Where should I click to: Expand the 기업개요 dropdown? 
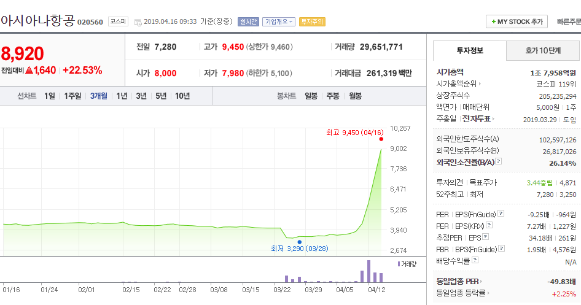pyautogui.click(x=279, y=22)
